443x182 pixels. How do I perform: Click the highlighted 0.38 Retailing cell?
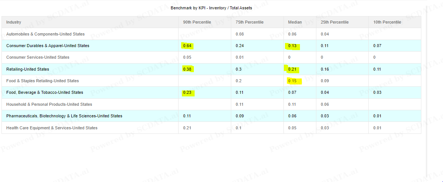coord(187,69)
